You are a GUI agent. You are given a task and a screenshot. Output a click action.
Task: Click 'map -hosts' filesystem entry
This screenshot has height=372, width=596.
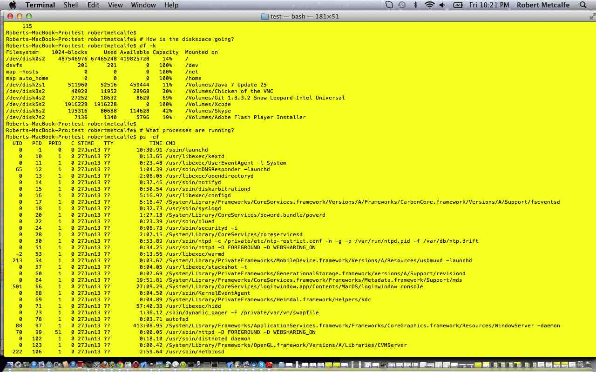tap(22, 72)
